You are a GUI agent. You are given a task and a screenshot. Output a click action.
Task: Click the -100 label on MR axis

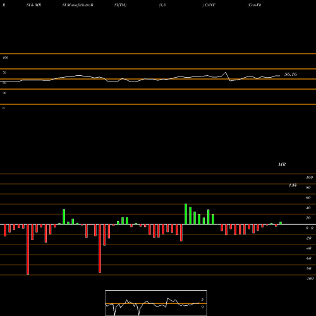point(310,279)
